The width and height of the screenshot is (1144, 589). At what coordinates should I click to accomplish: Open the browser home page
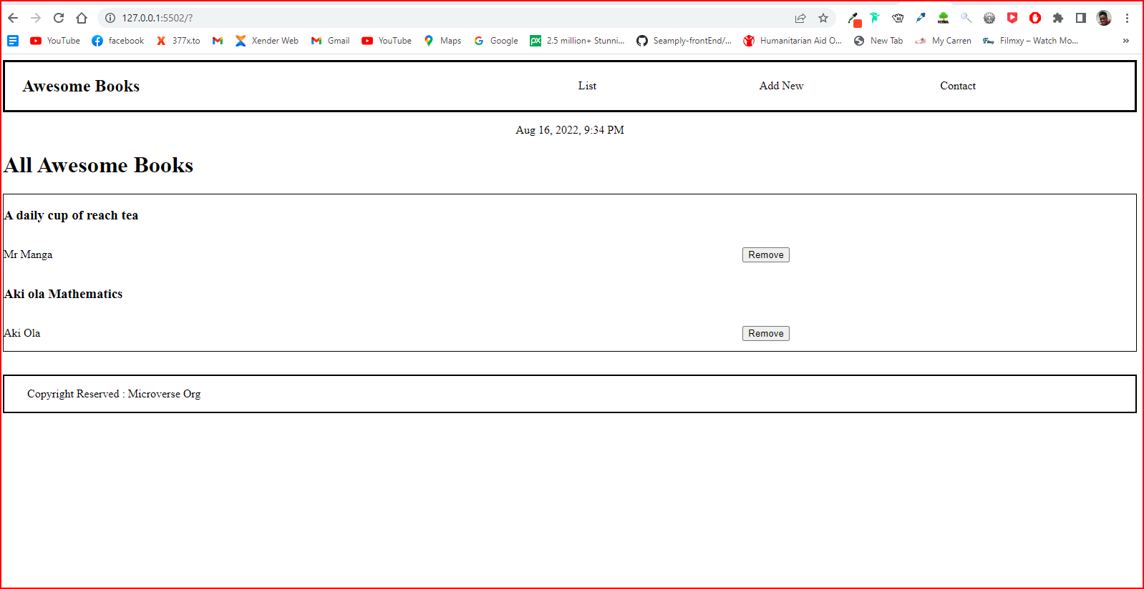point(82,18)
